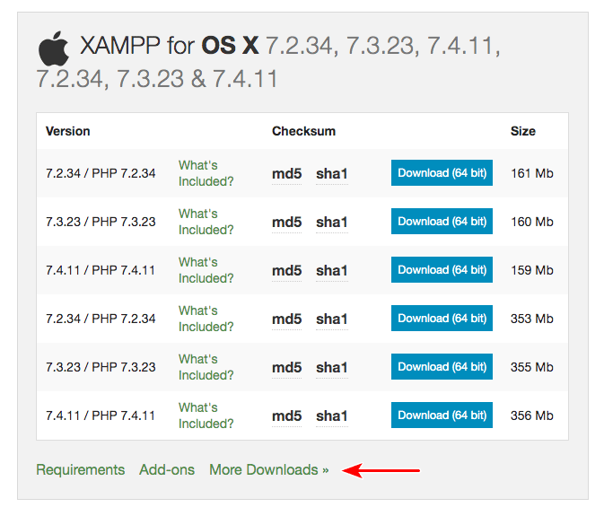The width and height of the screenshot is (604, 516).
Task: Show sha1 checksum for the 356 Mb download
Action: click(x=332, y=416)
